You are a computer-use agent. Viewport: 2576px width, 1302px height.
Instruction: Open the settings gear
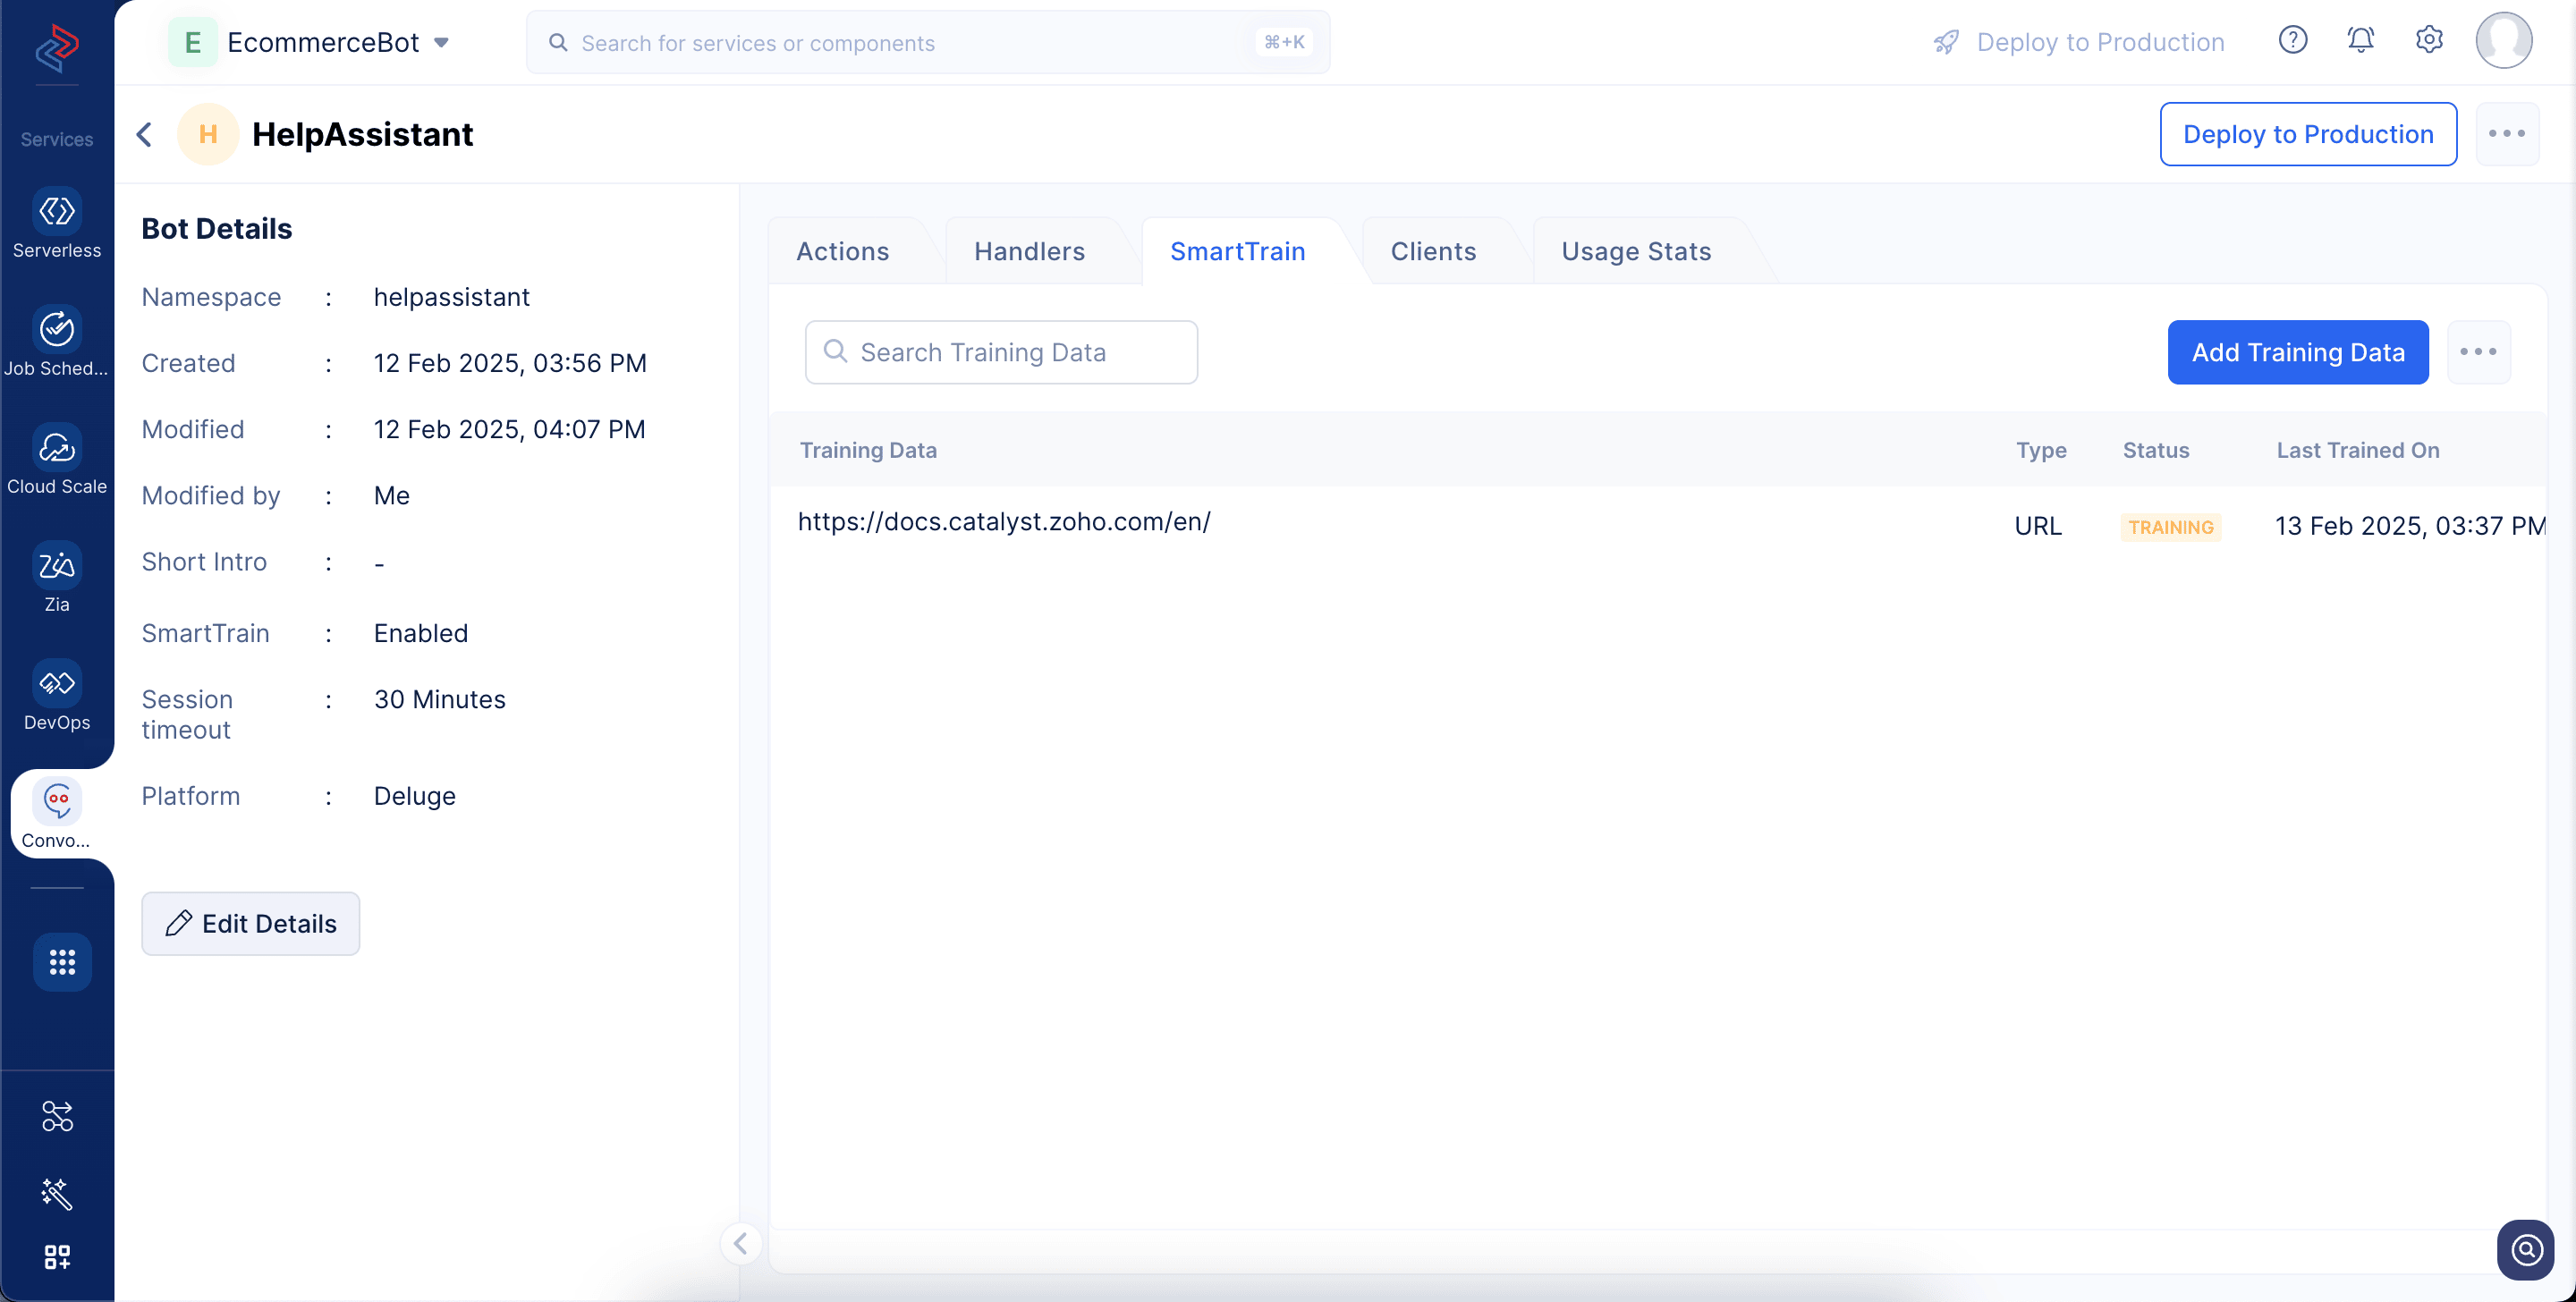pos(2429,40)
